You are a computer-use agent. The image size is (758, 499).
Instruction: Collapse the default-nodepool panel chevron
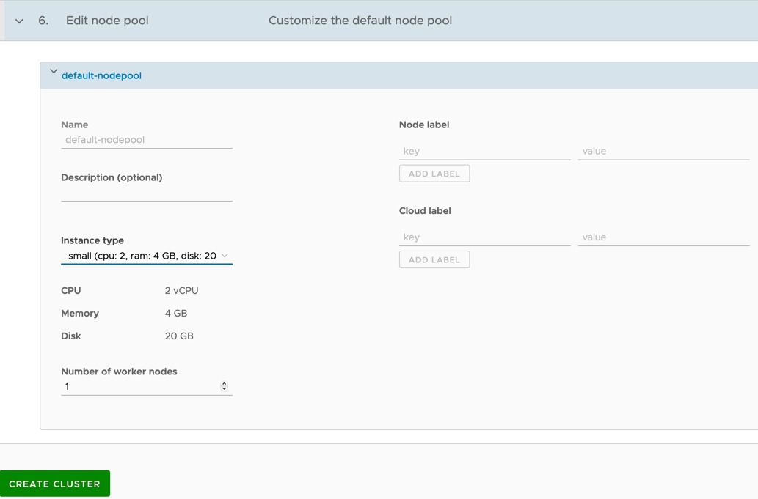coord(54,71)
